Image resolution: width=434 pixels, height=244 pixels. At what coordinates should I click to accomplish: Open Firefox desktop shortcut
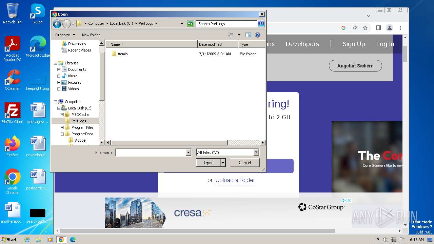(x=12, y=146)
